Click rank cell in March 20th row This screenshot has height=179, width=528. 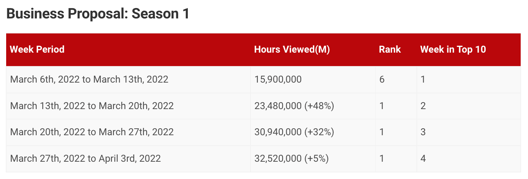(x=382, y=132)
